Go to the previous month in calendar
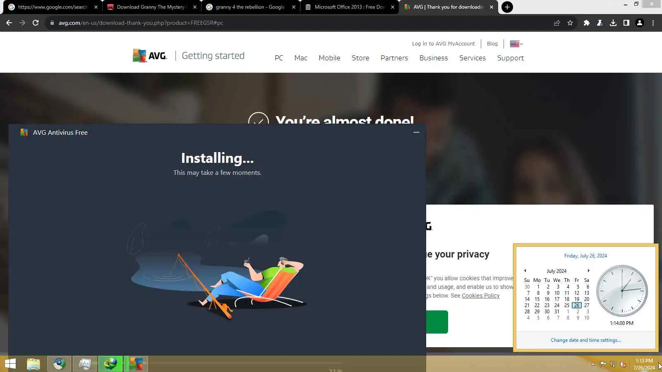Image resolution: width=662 pixels, height=372 pixels. pos(525,271)
